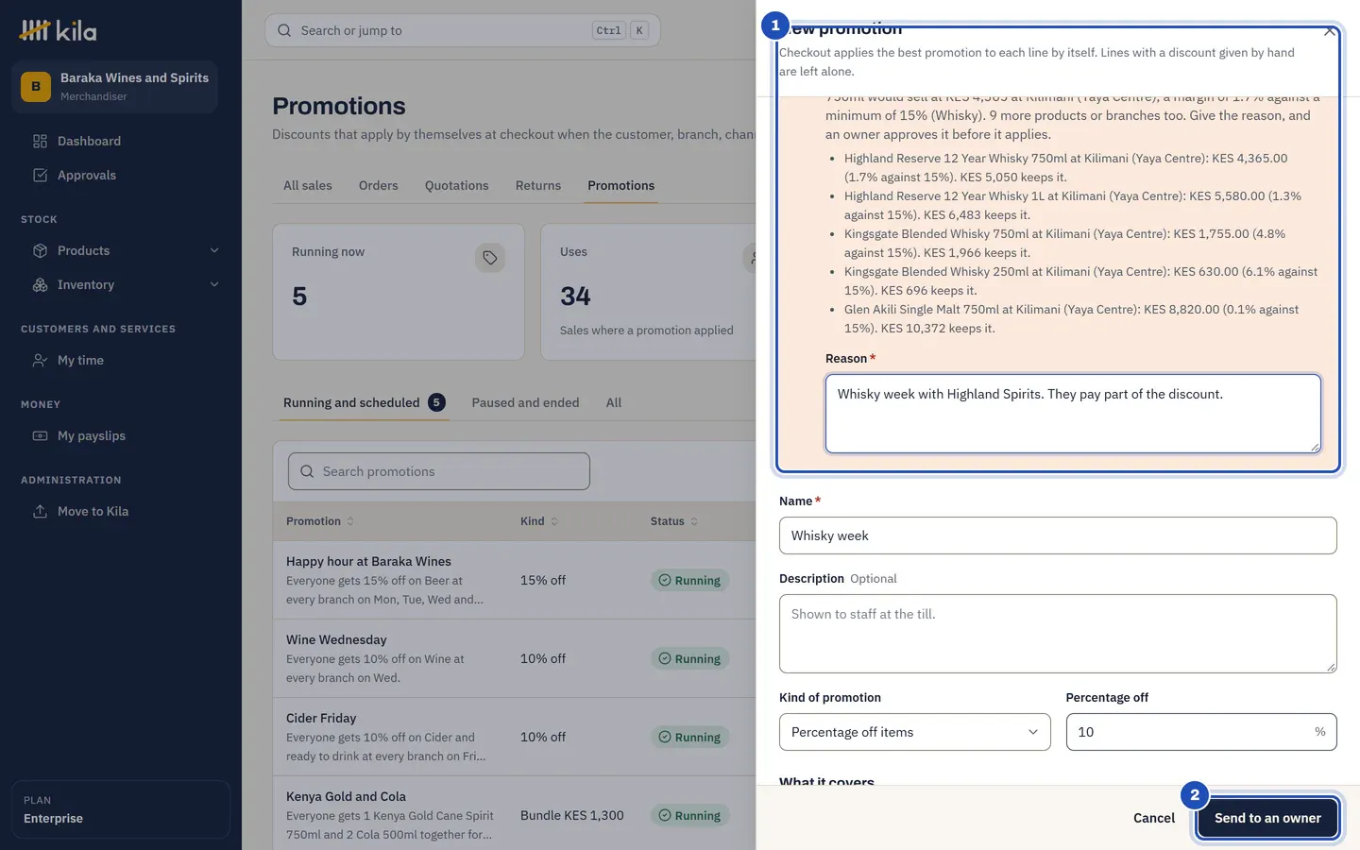Image resolution: width=1360 pixels, height=850 pixels.
Task: Expand the Products menu chevron
Action: [x=214, y=250]
